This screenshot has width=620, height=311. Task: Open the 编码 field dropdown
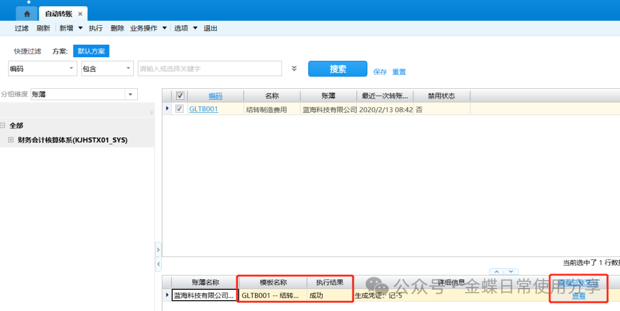(x=72, y=69)
